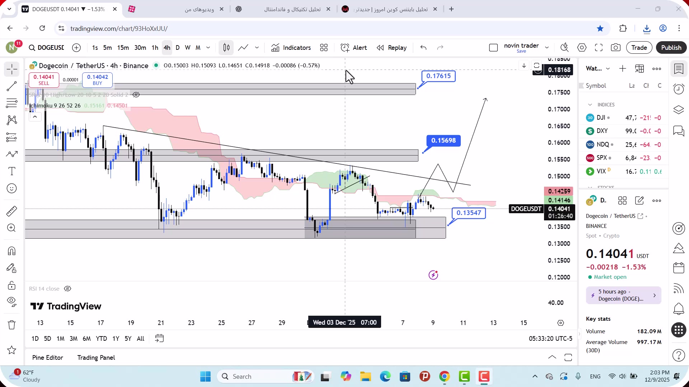The width and height of the screenshot is (689, 387).
Task: Select the Text annotation tool
Action: click(12, 171)
